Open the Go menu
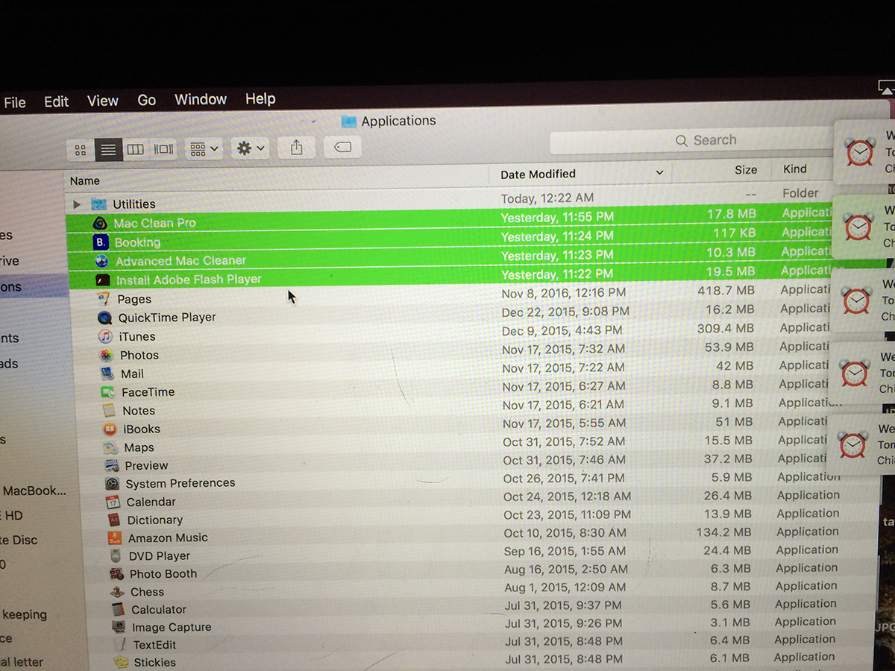The height and width of the screenshot is (671, 895). (146, 101)
